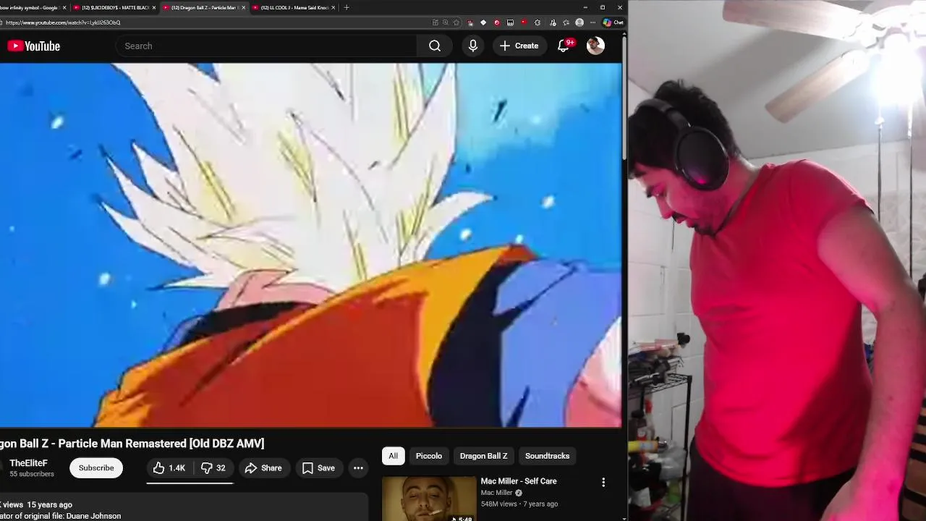Open more actions ellipsis under the video
The image size is (926, 521).
(358, 468)
